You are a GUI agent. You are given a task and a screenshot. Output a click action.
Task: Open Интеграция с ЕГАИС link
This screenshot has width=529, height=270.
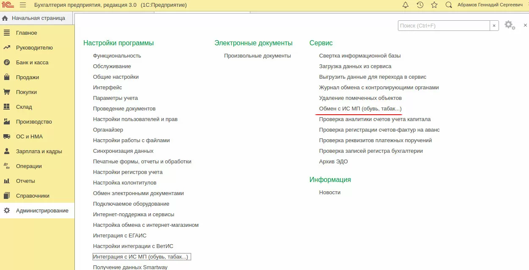[x=120, y=236]
